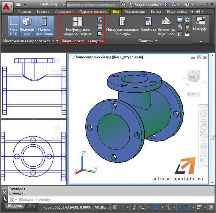Open the МСК coordinate system dropdown
The image size is (216, 213).
[194, 94]
